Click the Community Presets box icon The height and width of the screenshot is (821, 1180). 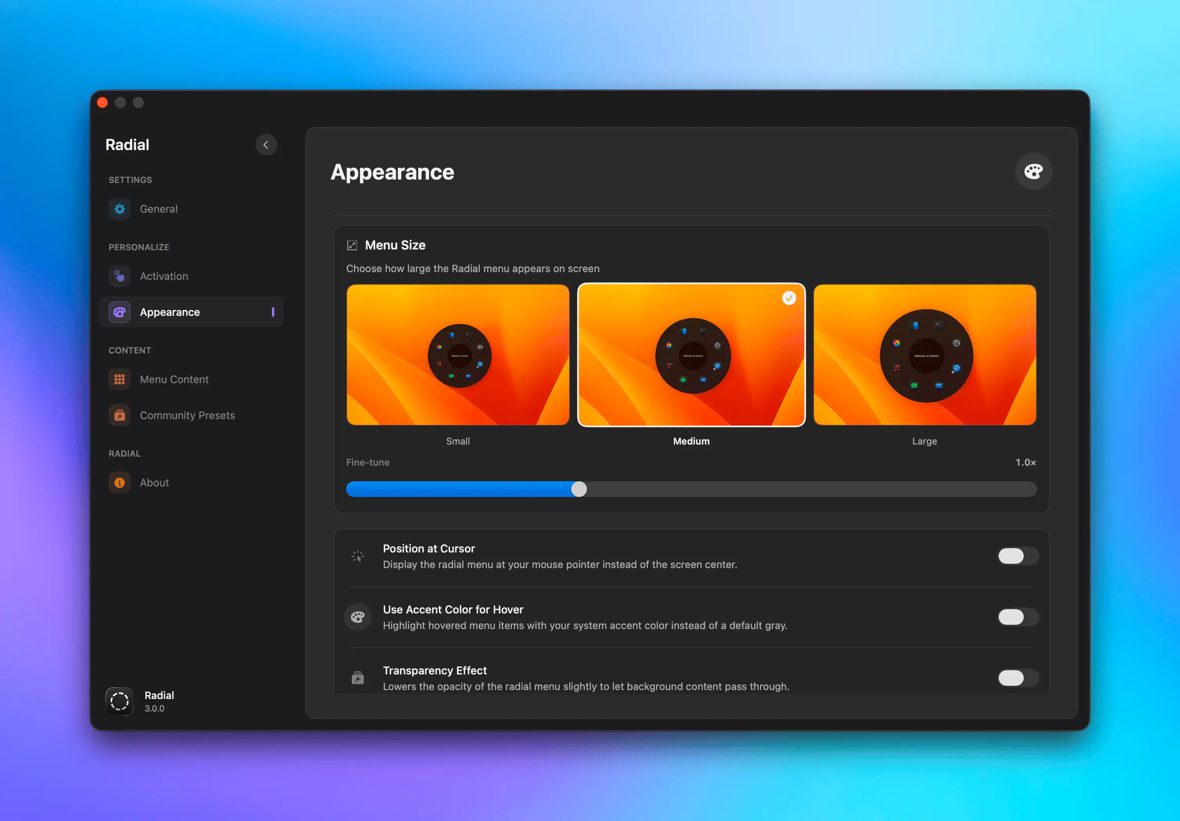click(x=119, y=415)
